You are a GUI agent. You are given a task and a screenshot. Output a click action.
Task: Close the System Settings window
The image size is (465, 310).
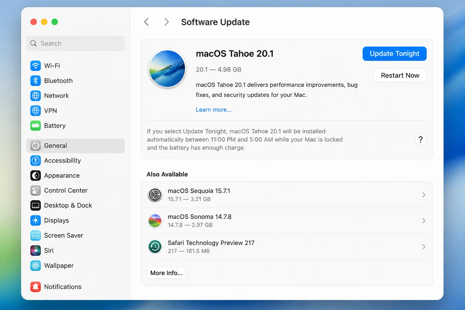34,22
